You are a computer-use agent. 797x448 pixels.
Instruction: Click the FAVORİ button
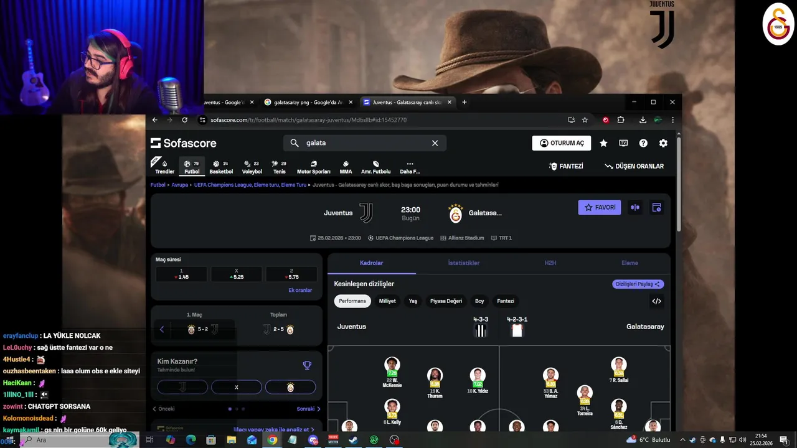(x=600, y=207)
